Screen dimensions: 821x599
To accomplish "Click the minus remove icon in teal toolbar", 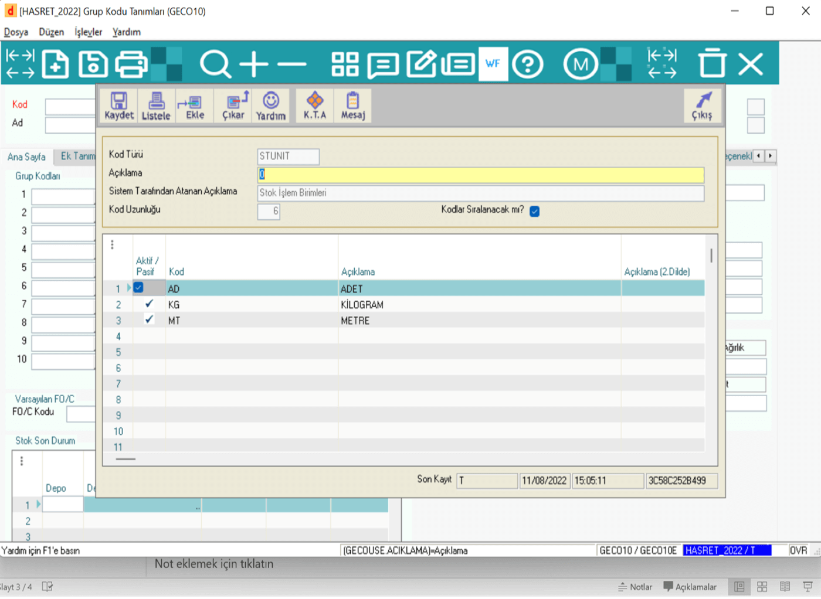I will click(291, 64).
